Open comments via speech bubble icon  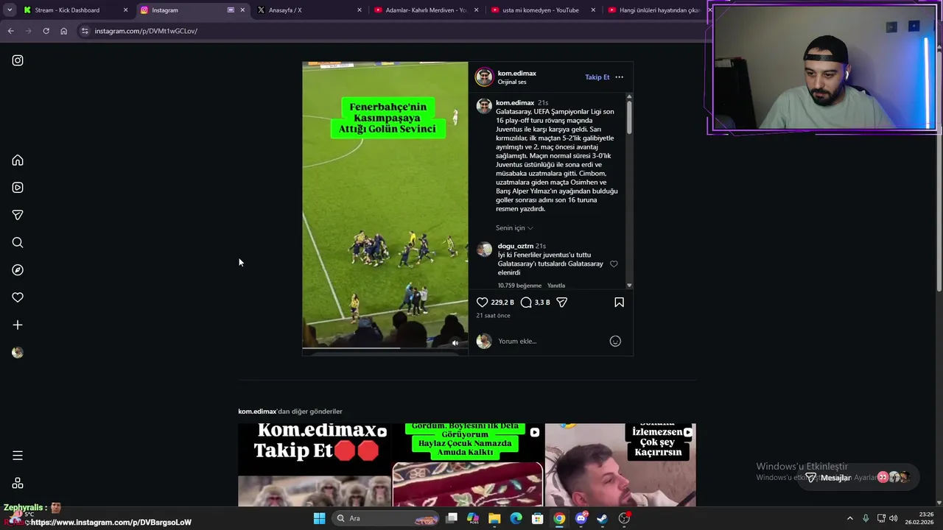[x=526, y=303]
